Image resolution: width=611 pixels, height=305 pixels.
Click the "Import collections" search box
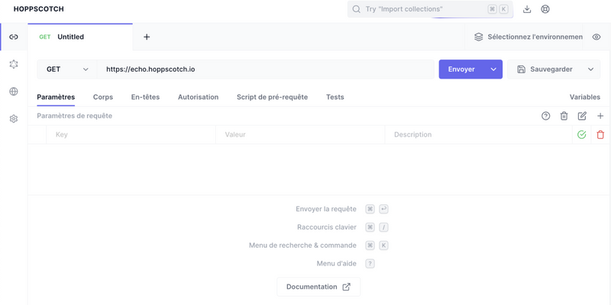[x=430, y=9]
